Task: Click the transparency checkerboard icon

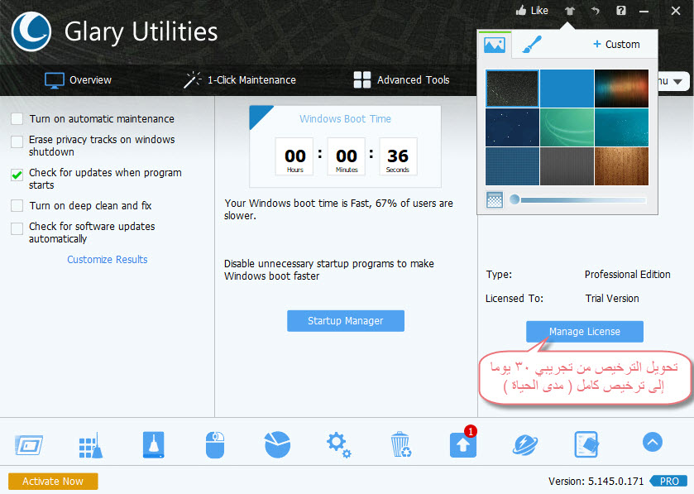Action: click(495, 200)
